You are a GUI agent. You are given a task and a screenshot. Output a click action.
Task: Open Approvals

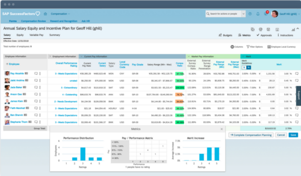264,35
